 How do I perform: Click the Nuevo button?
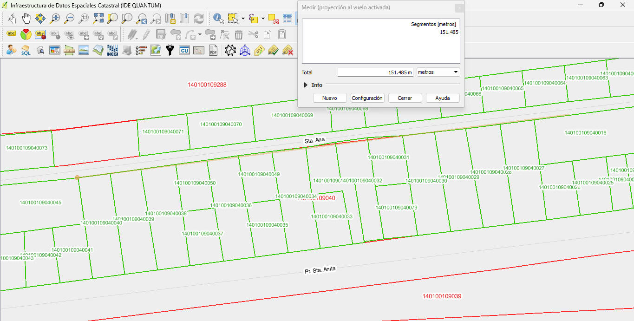(x=330, y=98)
